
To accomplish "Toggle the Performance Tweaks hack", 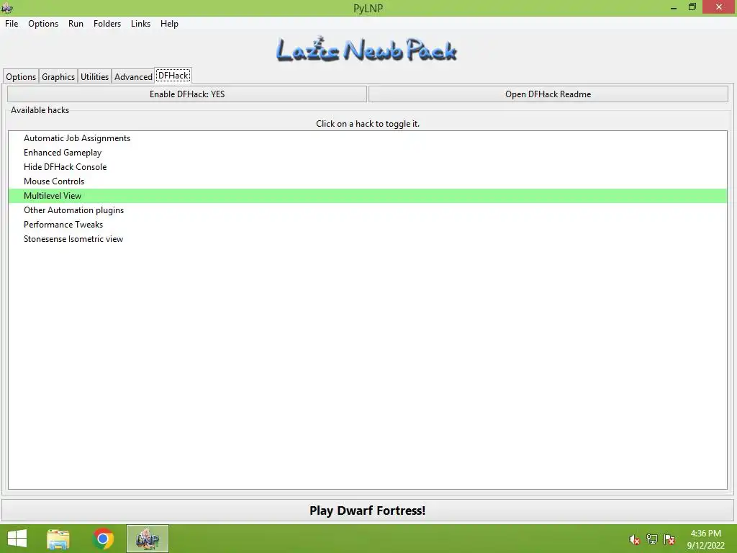I will point(368,225).
